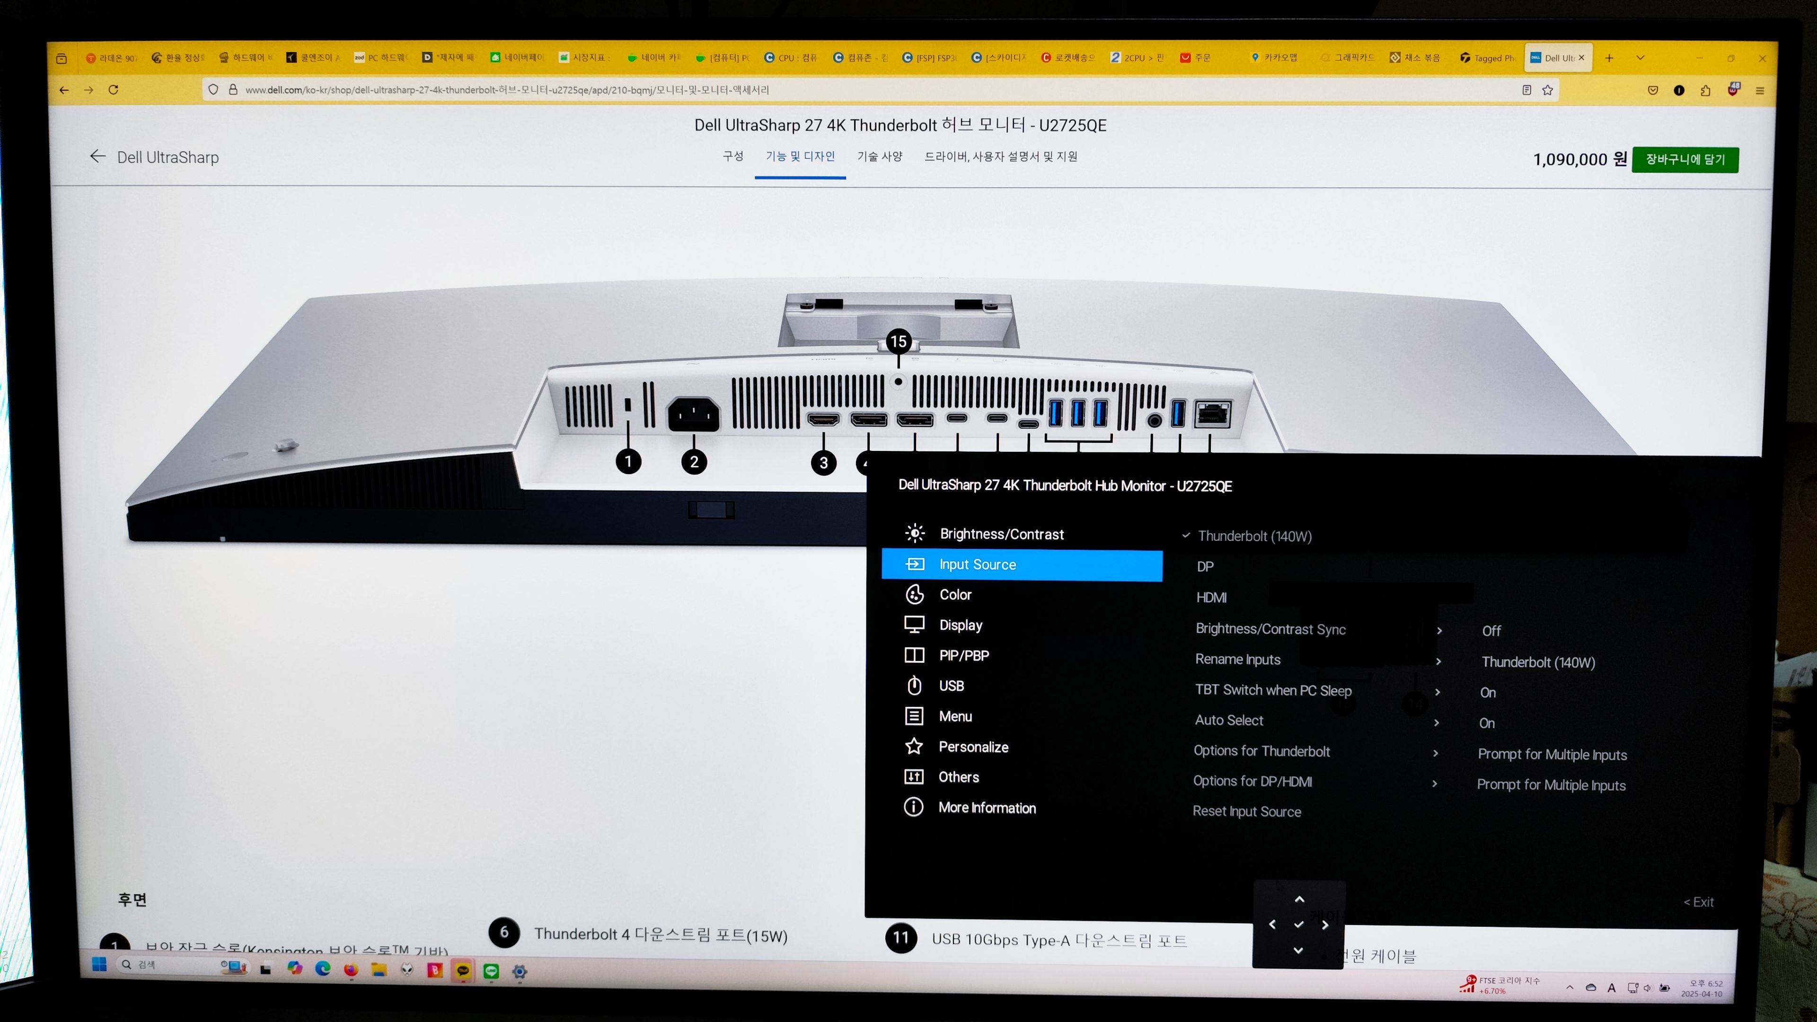Open the Windows Start button
1817x1022 pixels.
coord(99,964)
